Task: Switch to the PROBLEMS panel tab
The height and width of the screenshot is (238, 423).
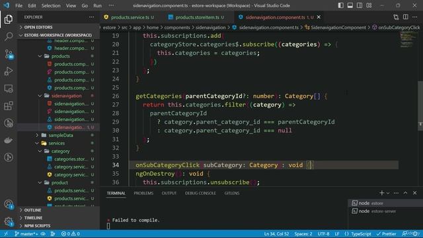Action: (143, 193)
